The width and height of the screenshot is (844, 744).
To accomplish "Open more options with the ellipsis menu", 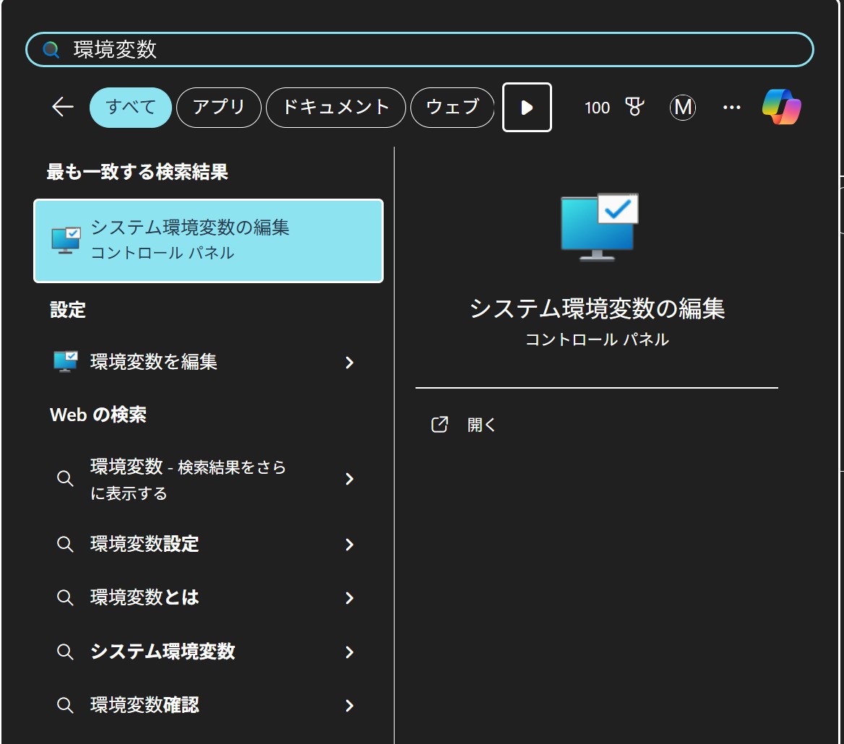I will pos(732,108).
